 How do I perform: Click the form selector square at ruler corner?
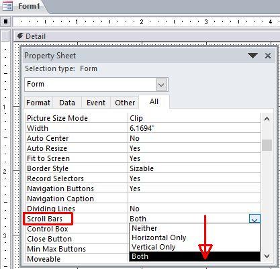5,21
